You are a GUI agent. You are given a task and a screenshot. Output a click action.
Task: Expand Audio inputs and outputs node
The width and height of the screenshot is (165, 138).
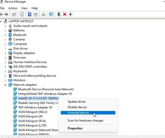(x=5, y=26)
